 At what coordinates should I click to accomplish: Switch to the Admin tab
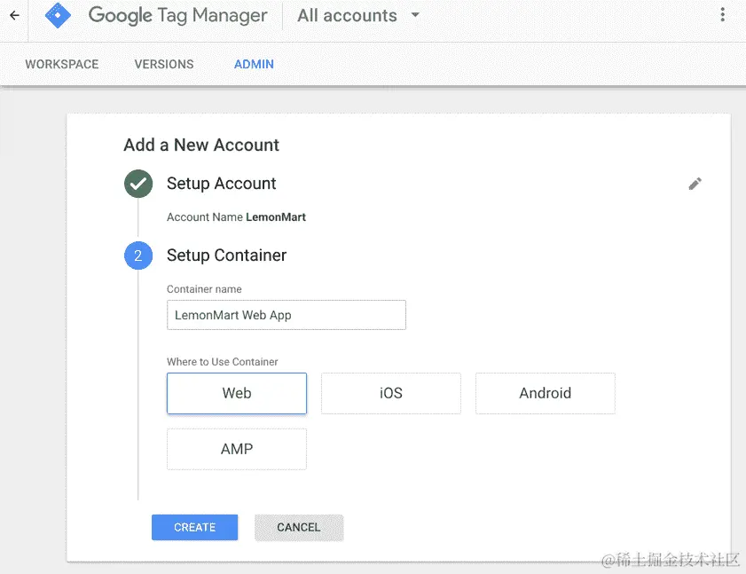pyautogui.click(x=254, y=64)
